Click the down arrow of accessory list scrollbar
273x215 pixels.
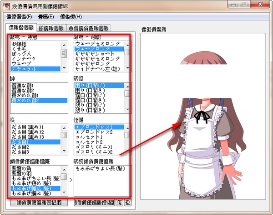click(64, 192)
